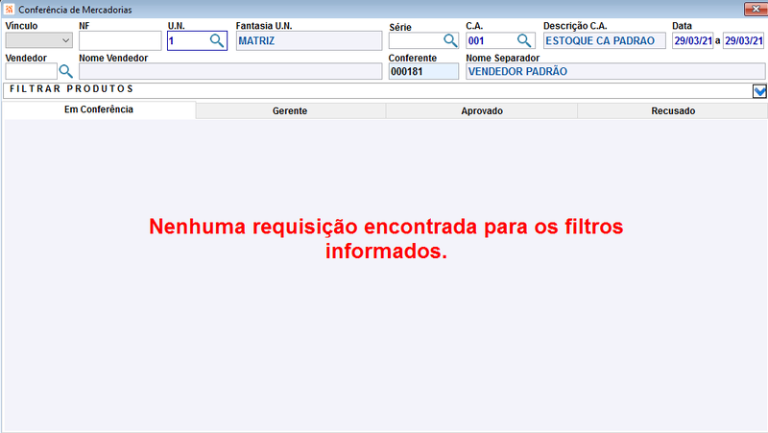Click the Data label
This screenshot has width=768, height=433.
pos(682,26)
